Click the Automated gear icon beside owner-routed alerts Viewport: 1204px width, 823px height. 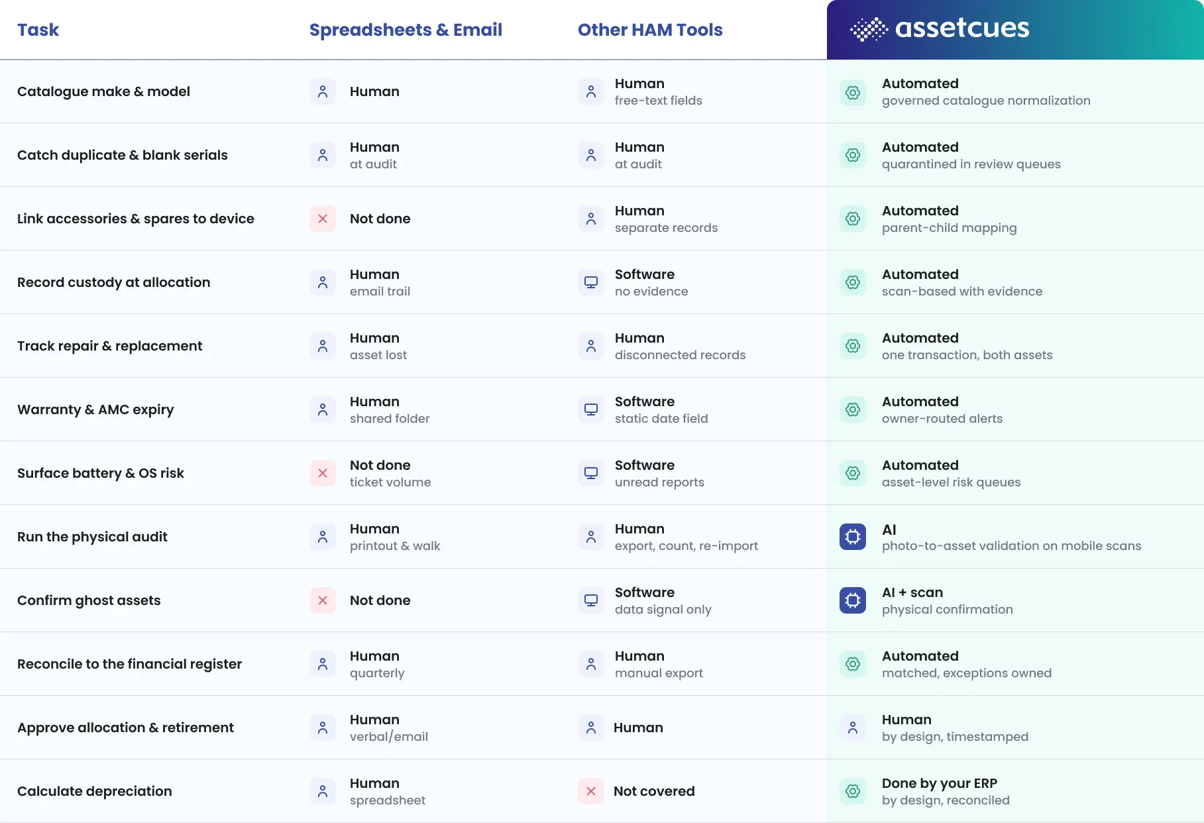pos(853,410)
